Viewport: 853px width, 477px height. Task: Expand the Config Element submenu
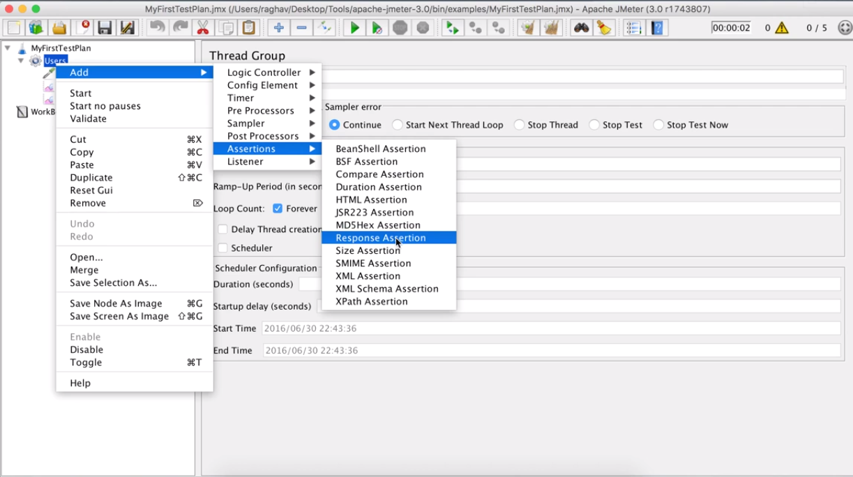(x=267, y=85)
